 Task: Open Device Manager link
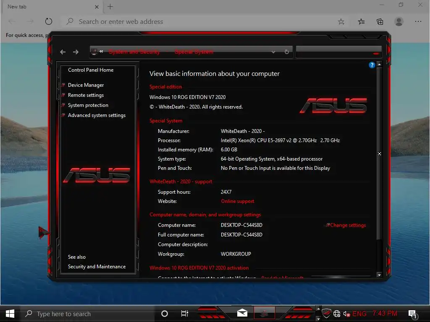(86, 85)
